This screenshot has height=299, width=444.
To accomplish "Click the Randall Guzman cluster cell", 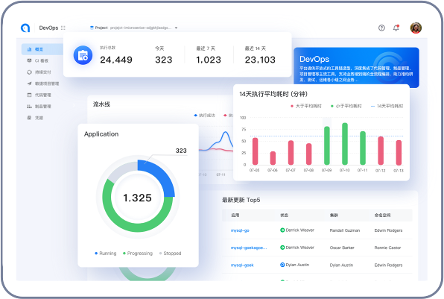I will tap(345, 230).
